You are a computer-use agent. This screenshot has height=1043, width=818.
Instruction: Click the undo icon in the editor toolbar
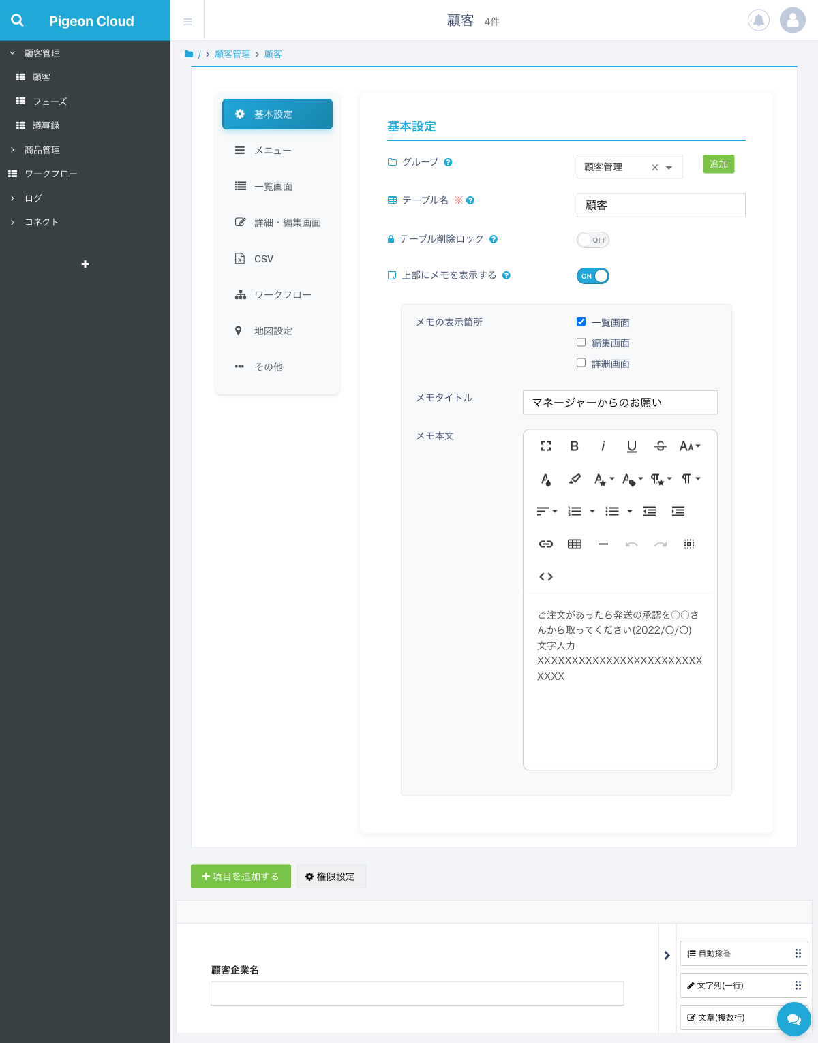(x=631, y=544)
